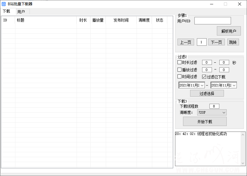Viewport: 247px width, 176px height.
Task: Click the 时长 column header
Action: click(x=83, y=20)
